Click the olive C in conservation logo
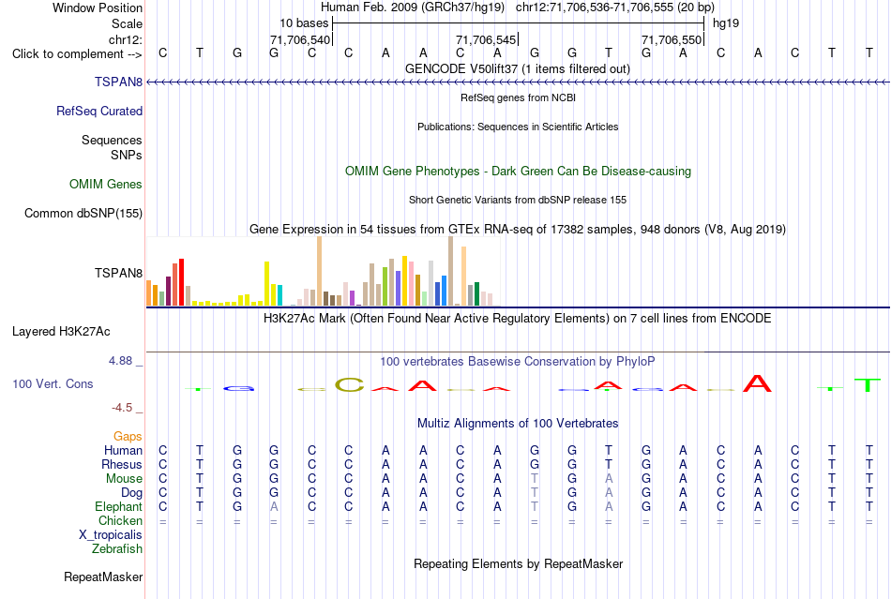 [x=350, y=385]
